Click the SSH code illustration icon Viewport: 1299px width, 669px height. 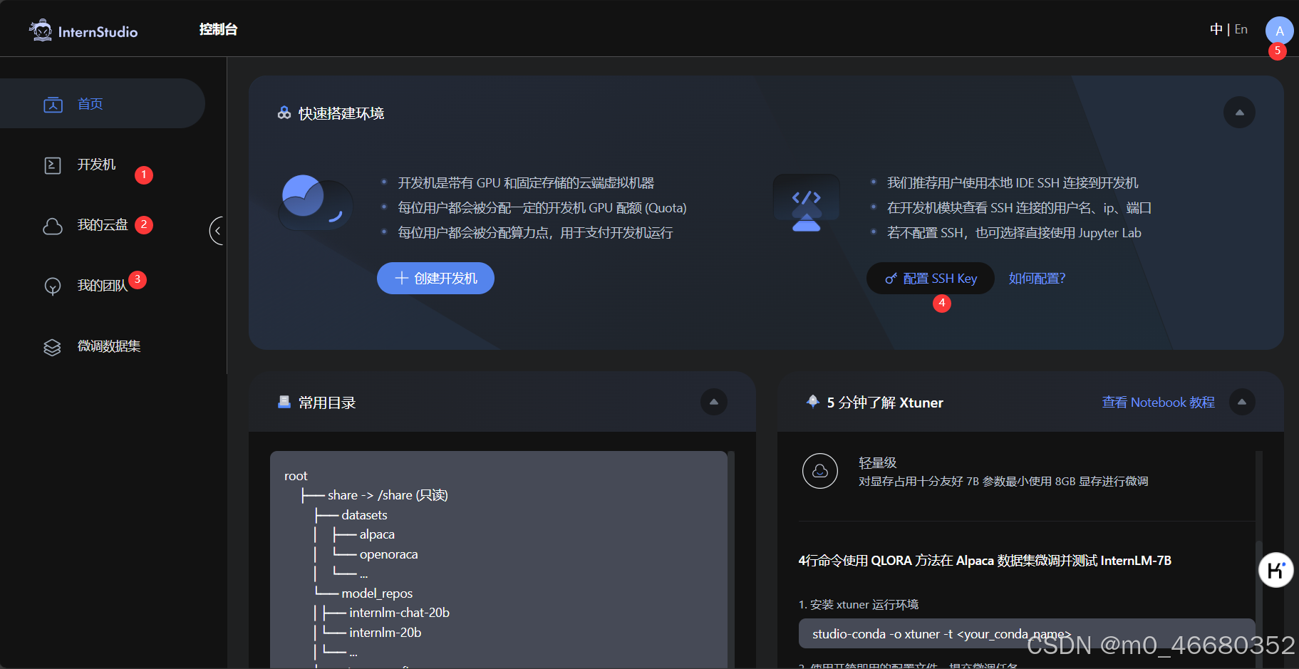[x=807, y=203]
